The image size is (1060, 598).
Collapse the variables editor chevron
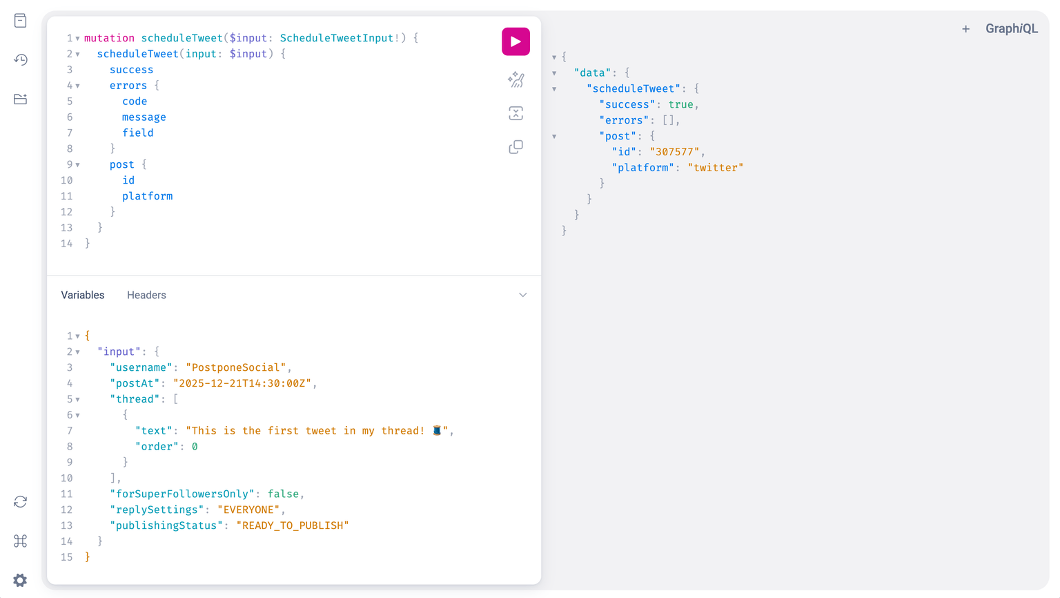522,295
